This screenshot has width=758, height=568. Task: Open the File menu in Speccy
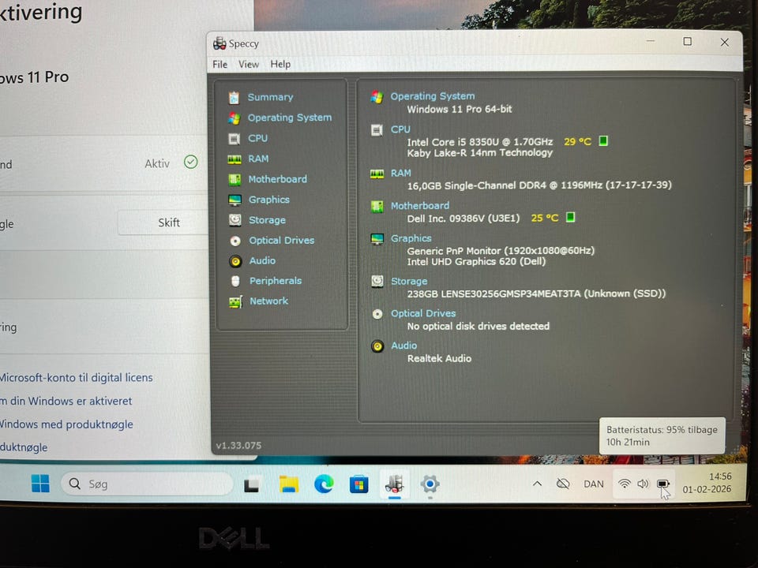[x=220, y=64]
